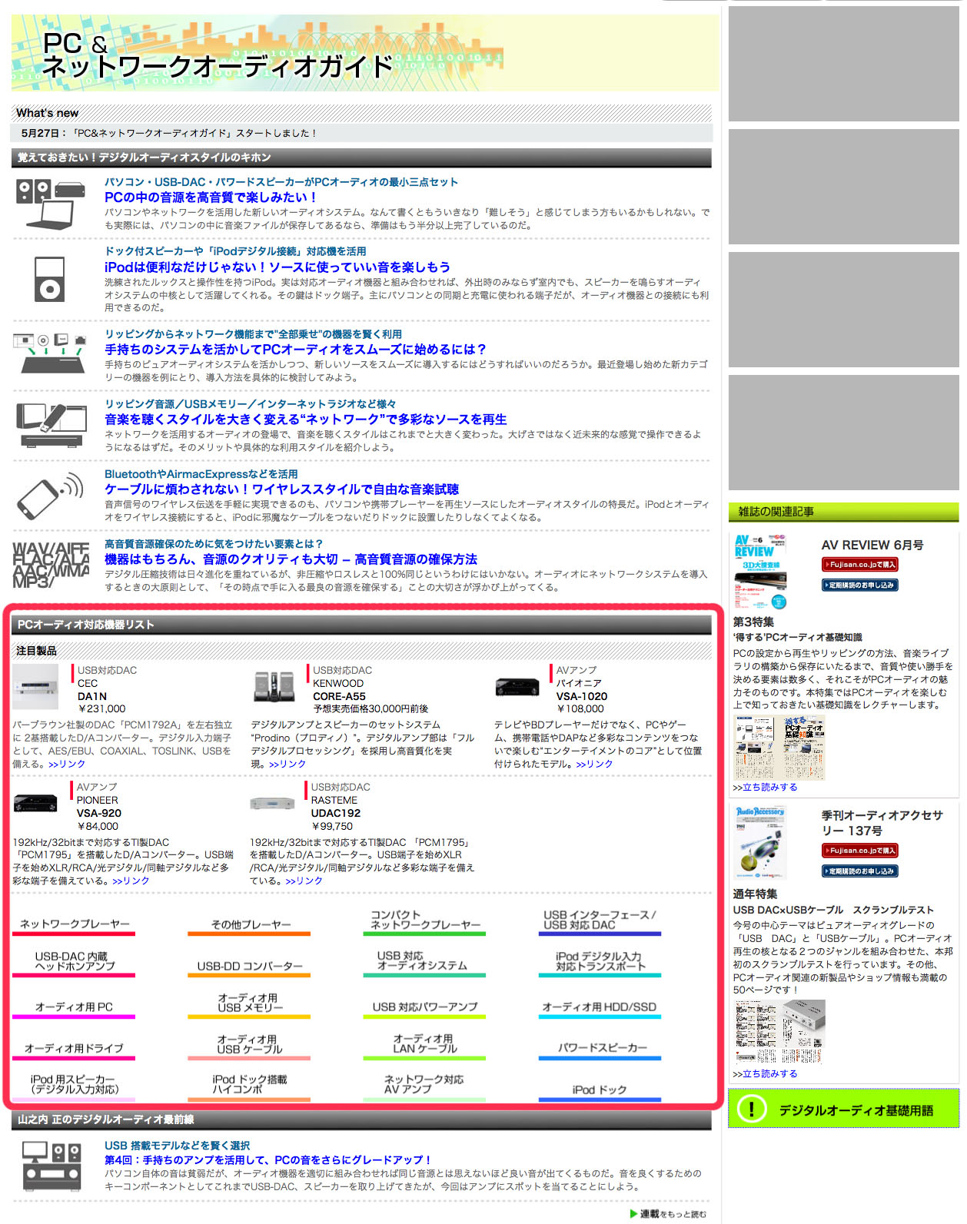This screenshot has height=1224, width=967.
Task: Click the network hub devices icon
Action: pyautogui.click(x=51, y=353)
